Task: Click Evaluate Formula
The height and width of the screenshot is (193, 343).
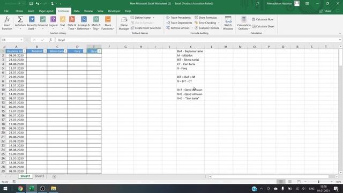Action: tap(207, 28)
